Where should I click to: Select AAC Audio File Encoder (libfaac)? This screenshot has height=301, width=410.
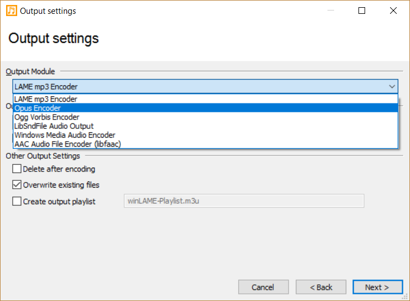pyautogui.click(x=206, y=144)
